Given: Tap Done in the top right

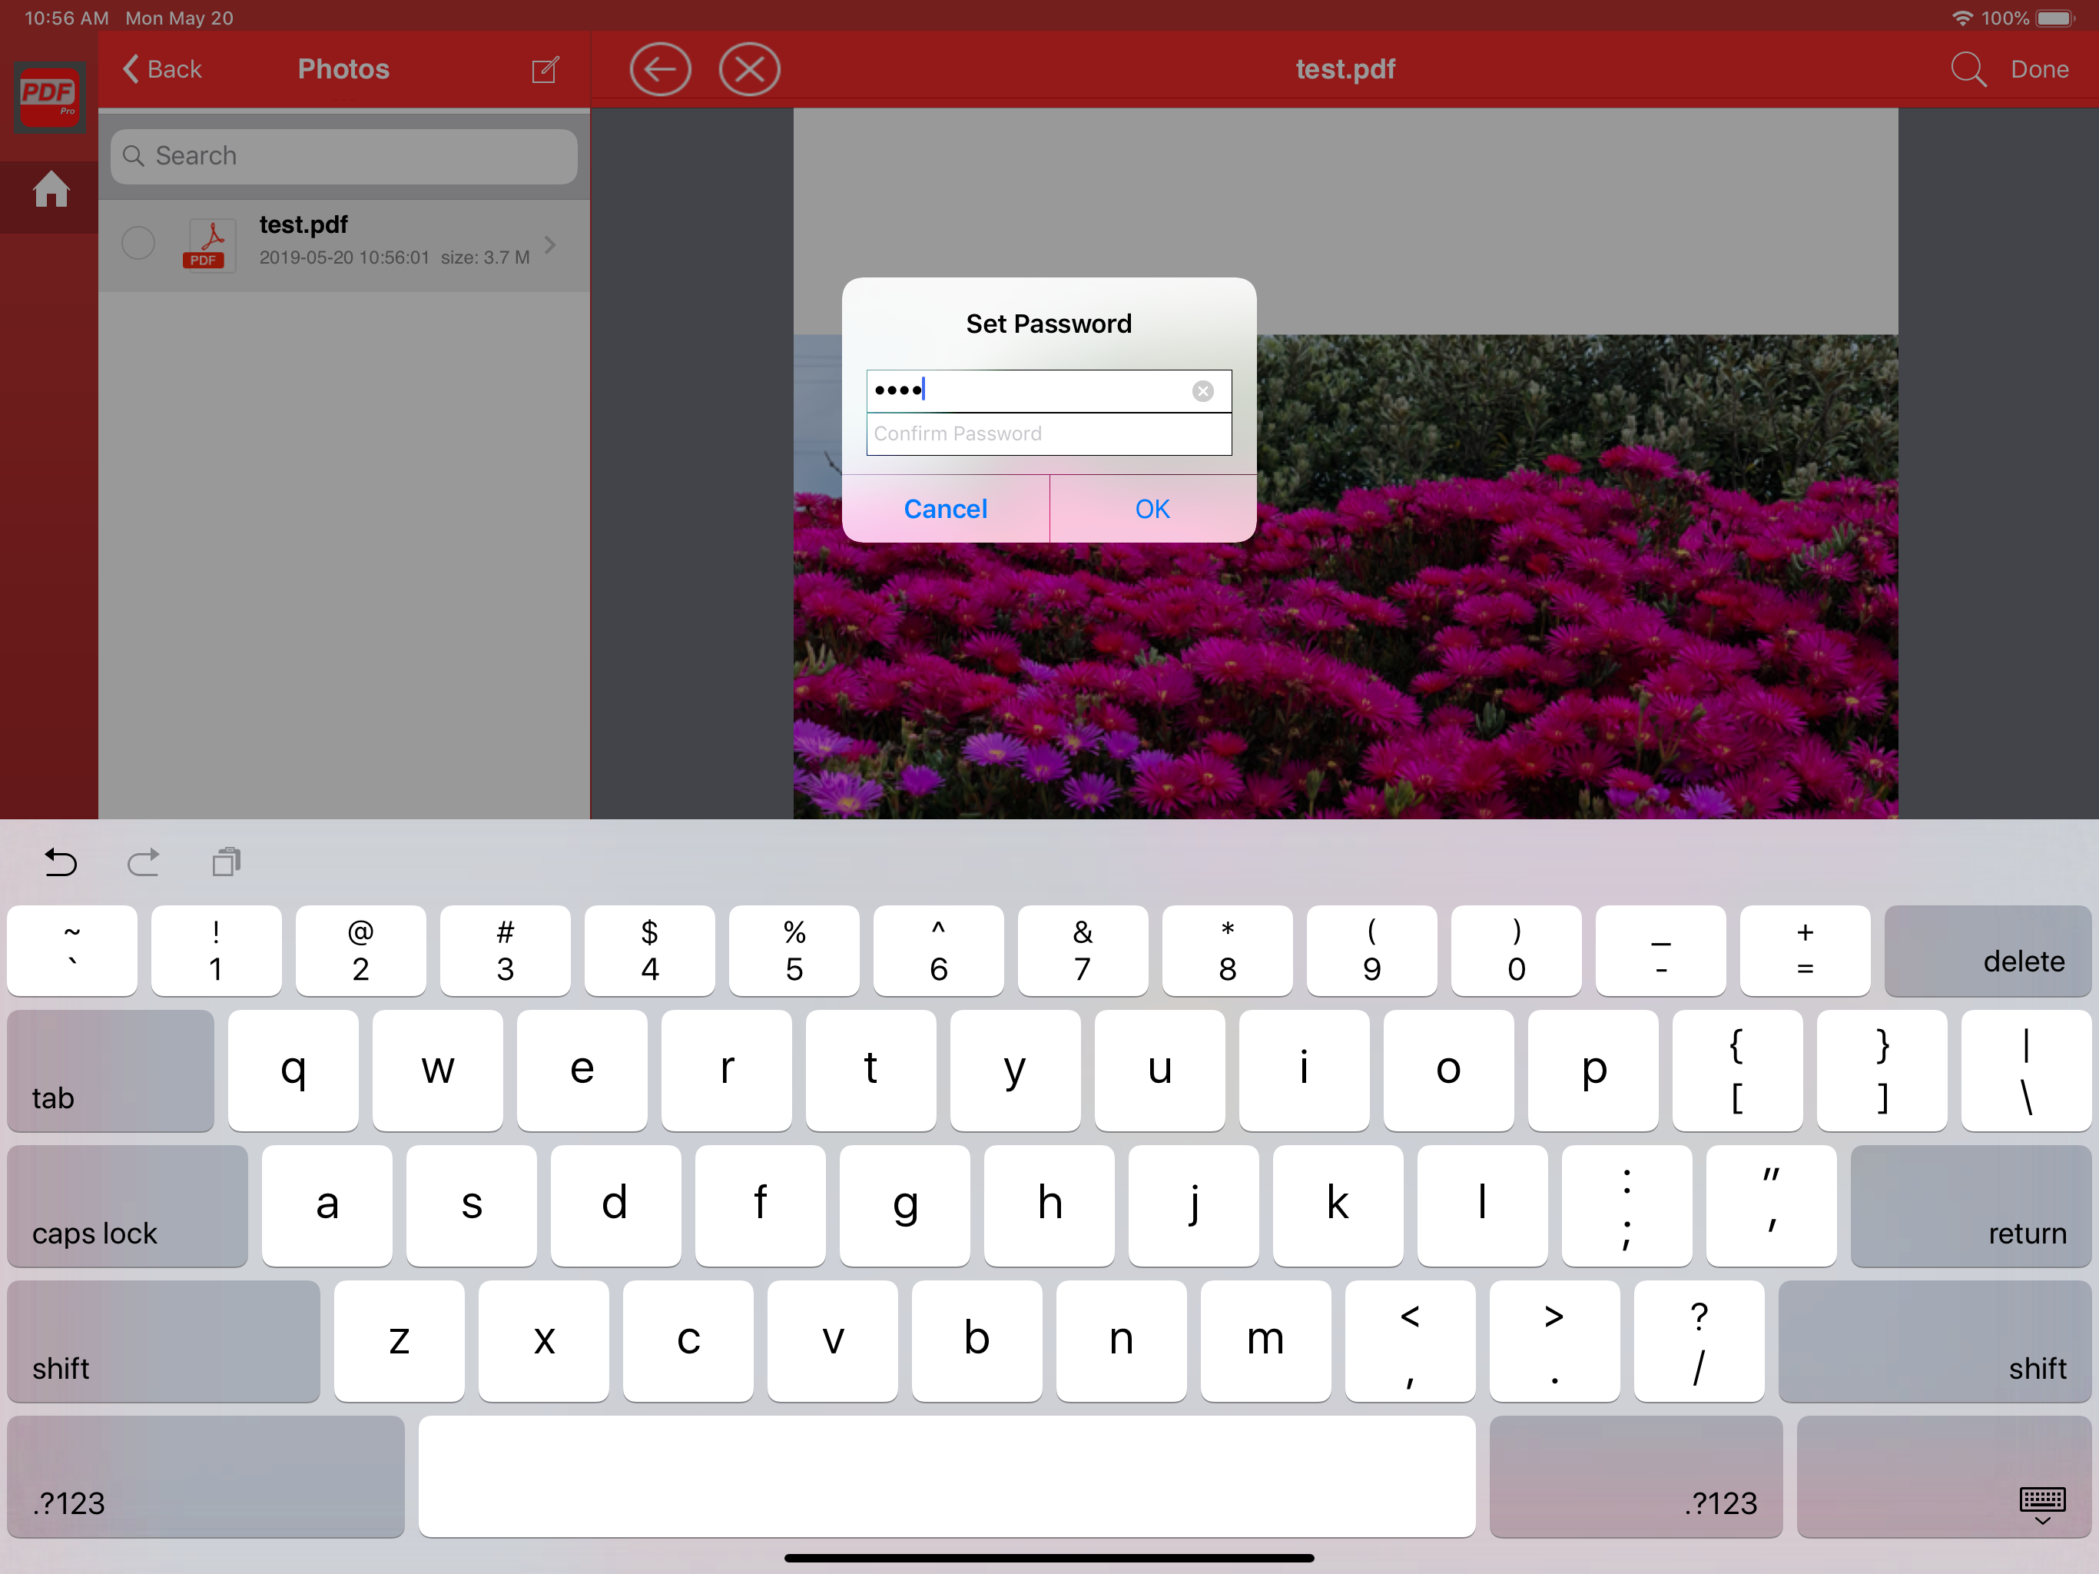Looking at the screenshot, I should (2039, 69).
